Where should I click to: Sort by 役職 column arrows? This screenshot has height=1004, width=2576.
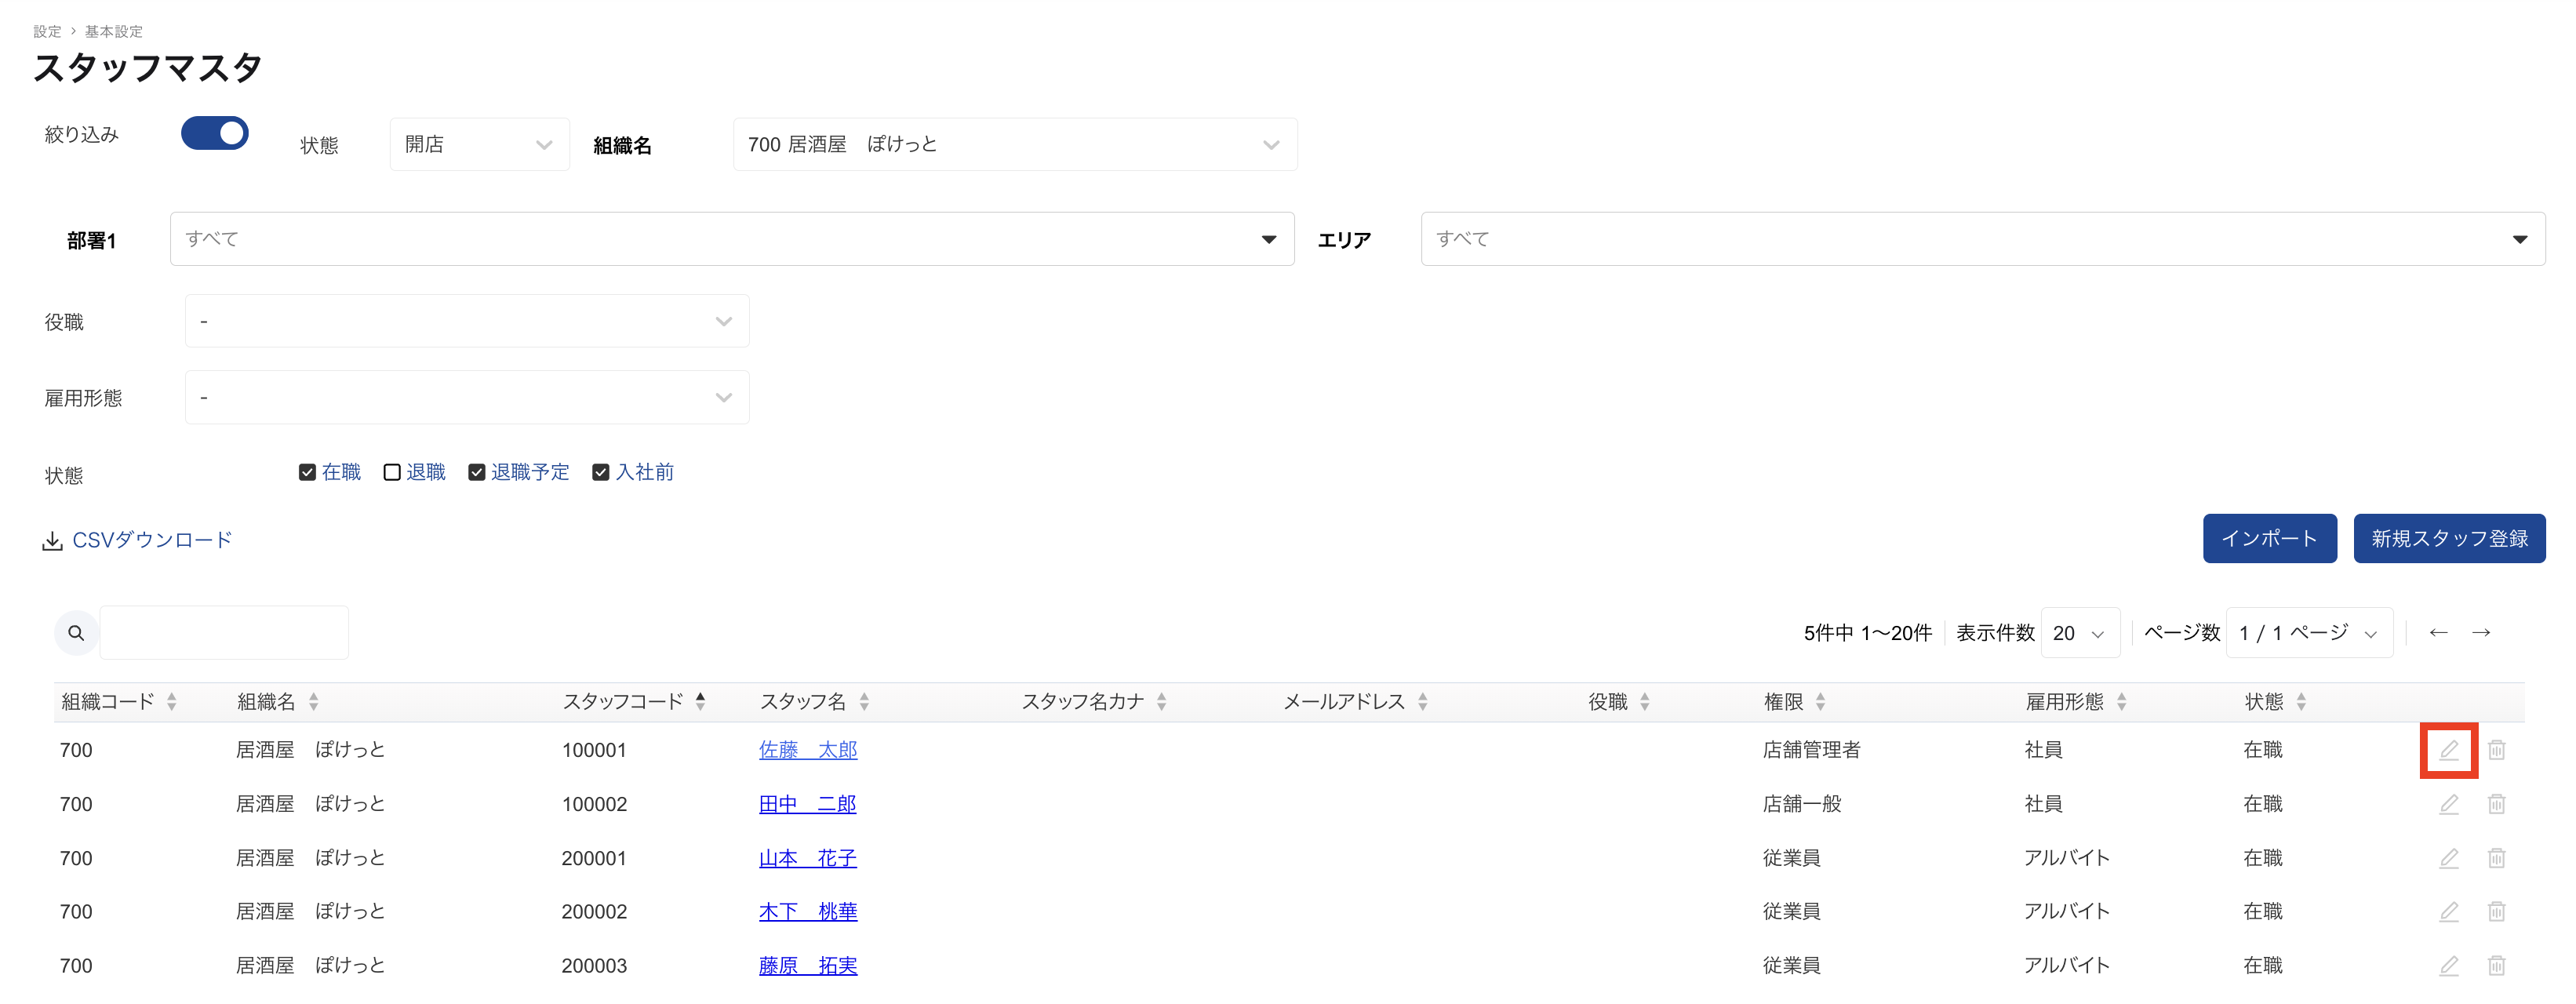[x=1644, y=702]
